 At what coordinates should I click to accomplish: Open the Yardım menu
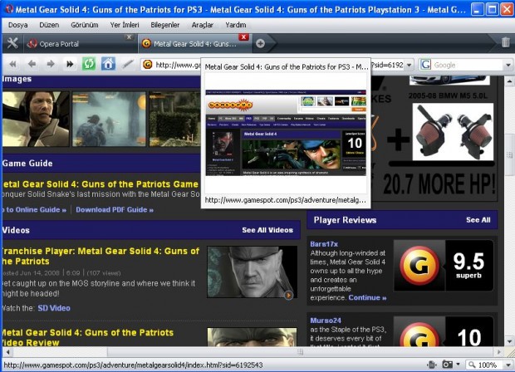point(236,25)
